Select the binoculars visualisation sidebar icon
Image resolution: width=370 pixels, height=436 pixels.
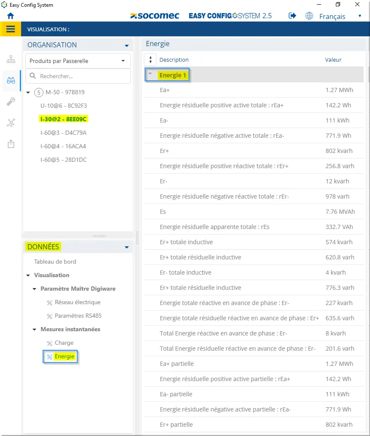click(x=11, y=81)
